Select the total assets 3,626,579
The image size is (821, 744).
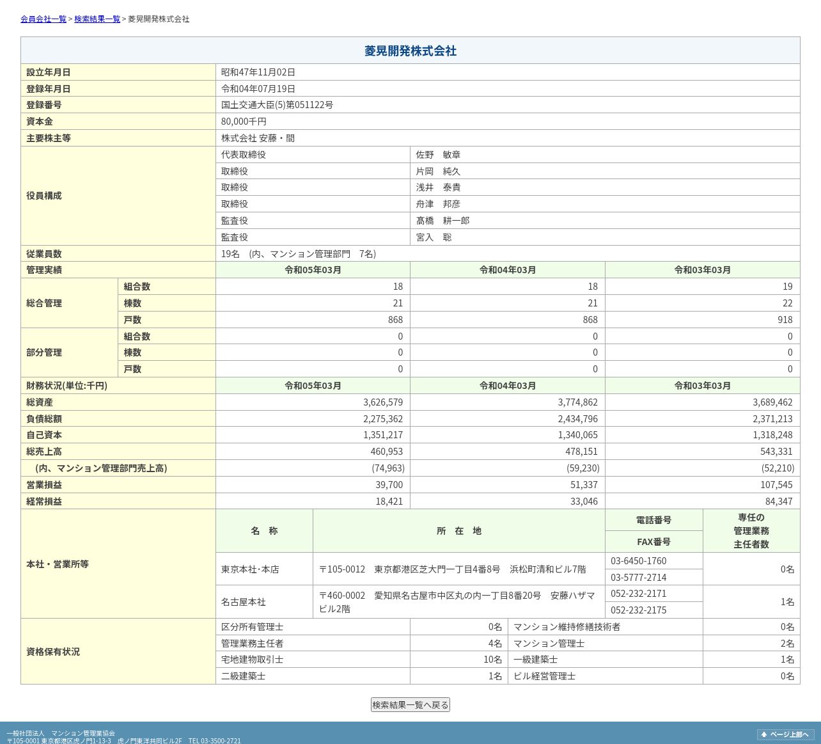click(383, 402)
